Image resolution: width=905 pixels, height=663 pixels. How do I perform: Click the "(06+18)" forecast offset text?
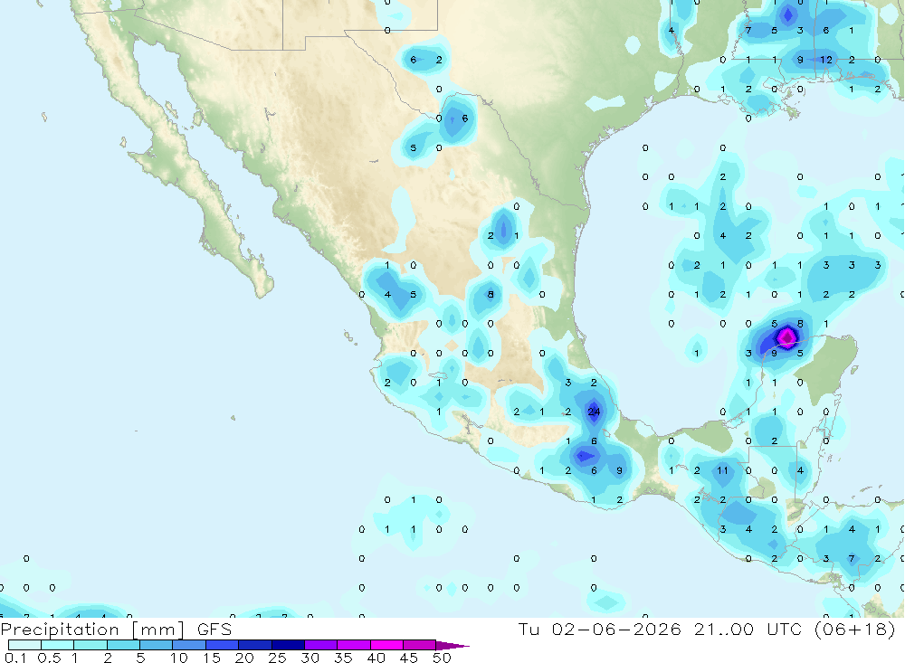(855, 629)
